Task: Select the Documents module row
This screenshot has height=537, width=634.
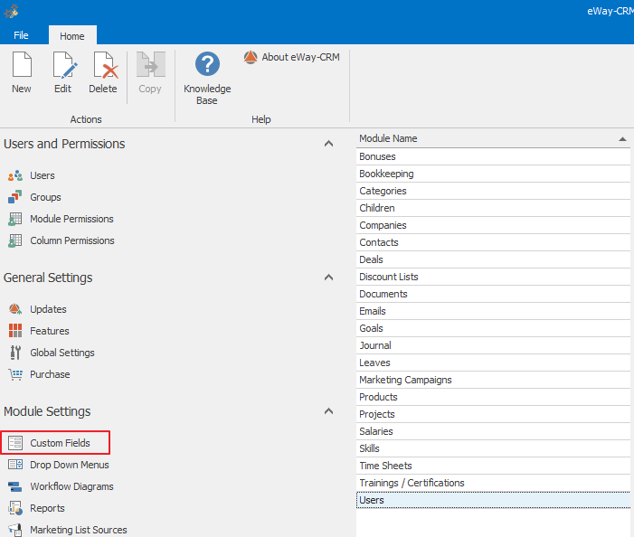Action: point(493,294)
